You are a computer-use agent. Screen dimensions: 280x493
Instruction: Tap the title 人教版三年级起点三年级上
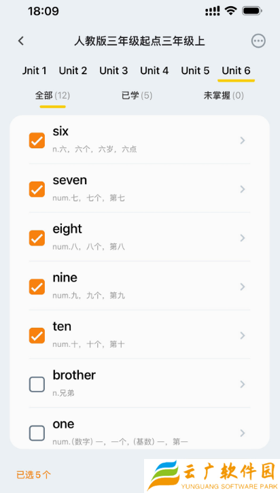pos(139,41)
